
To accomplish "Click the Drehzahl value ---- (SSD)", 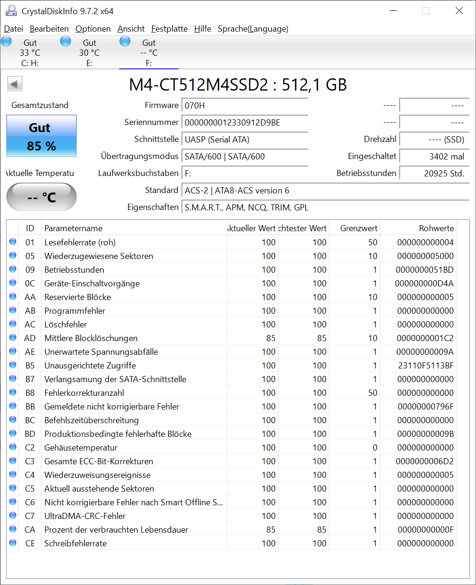I will click(434, 139).
